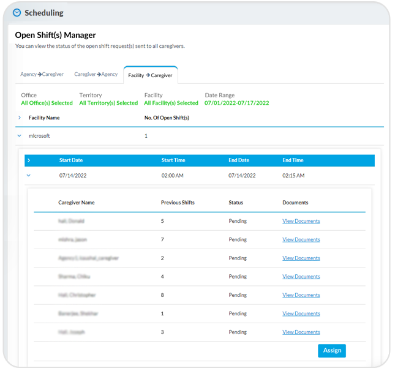The height and width of the screenshot is (371, 395).
Task: Click the Assign button
Action: (x=332, y=351)
